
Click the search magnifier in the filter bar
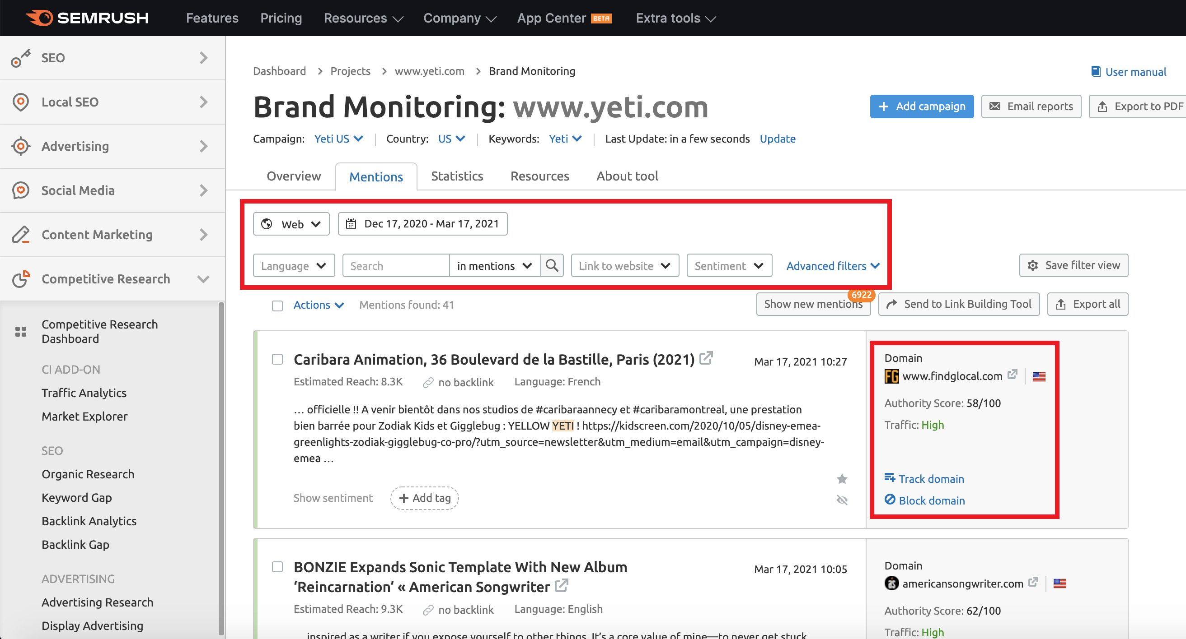point(552,265)
